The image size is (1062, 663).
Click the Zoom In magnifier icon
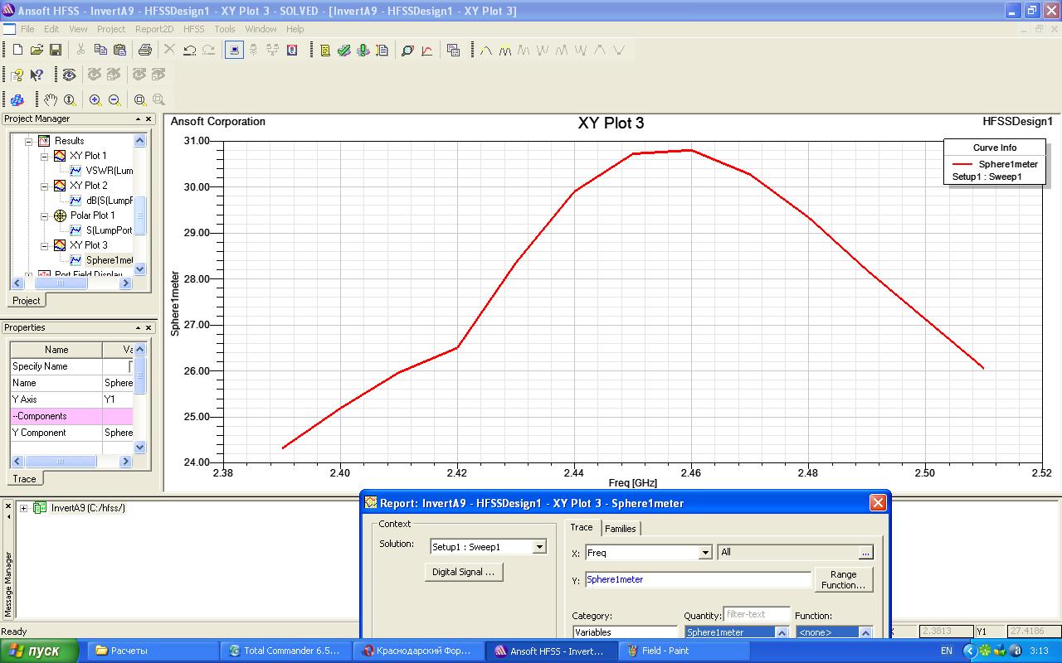tap(95, 100)
